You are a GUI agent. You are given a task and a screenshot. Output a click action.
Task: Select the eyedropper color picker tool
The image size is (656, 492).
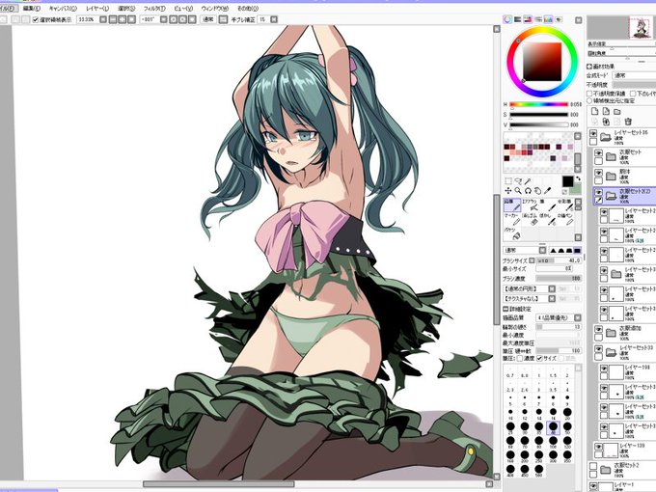(548, 191)
